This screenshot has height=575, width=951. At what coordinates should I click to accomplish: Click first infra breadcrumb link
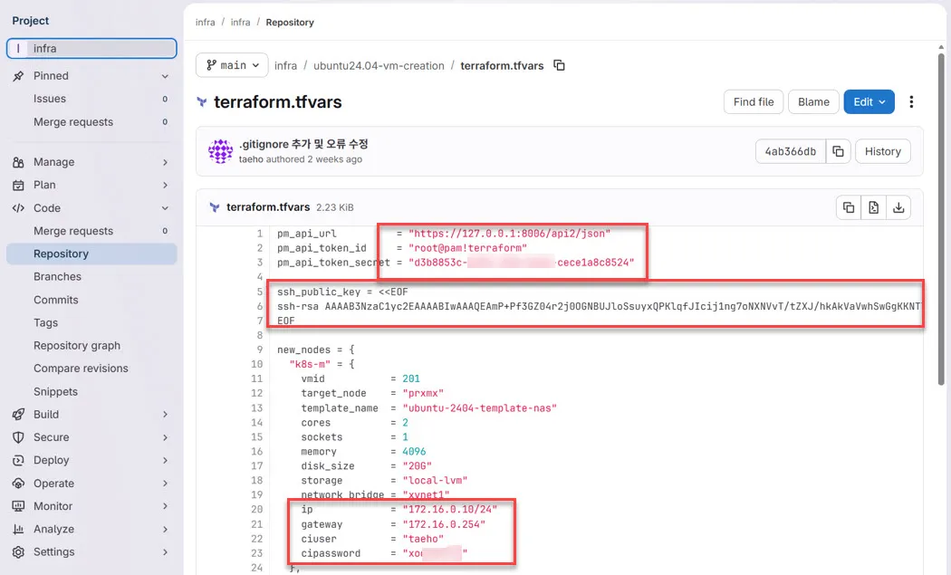tap(205, 23)
